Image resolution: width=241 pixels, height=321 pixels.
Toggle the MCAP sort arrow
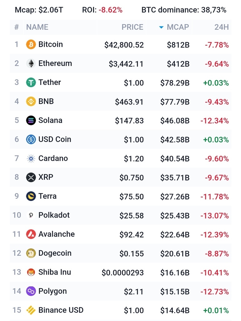coord(161,27)
